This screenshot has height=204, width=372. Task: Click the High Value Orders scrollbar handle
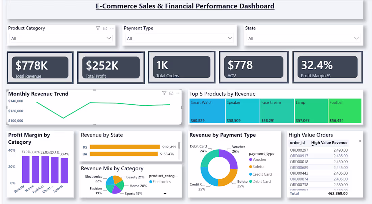(x=360, y=141)
